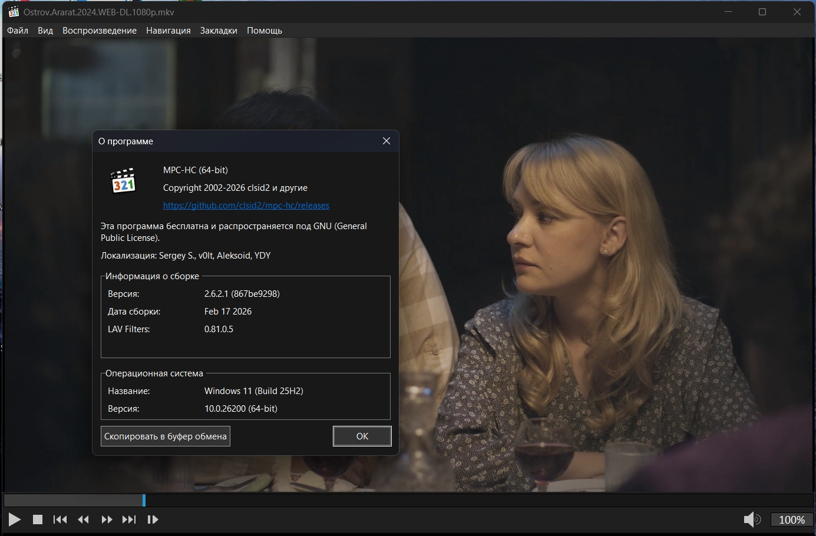
Task: Click the MPC-HC title bar icon
Action: pos(13,12)
